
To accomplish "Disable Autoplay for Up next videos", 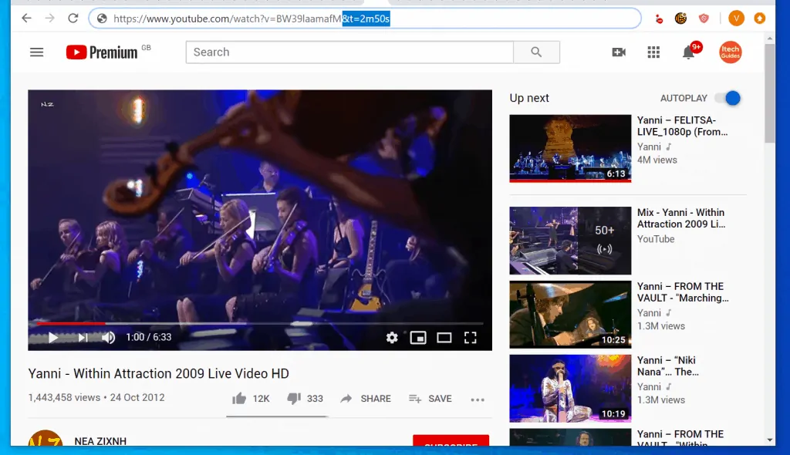I will [x=728, y=98].
